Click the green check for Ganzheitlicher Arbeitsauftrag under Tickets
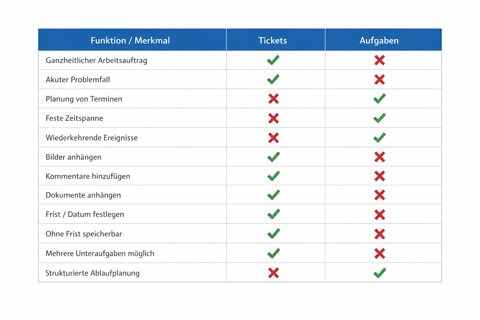Image resolution: width=480 pixels, height=320 pixels. [x=273, y=60]
